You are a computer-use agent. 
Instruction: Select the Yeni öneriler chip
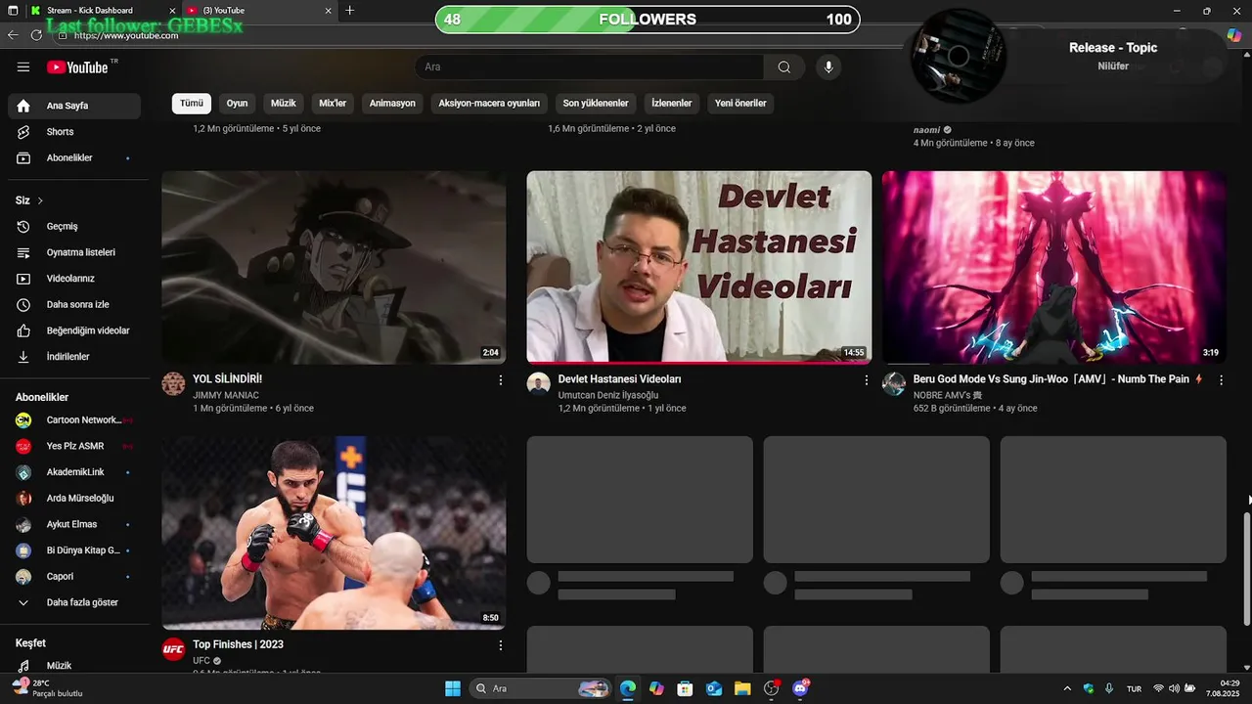pyautogui.click(x=740, y=104)
